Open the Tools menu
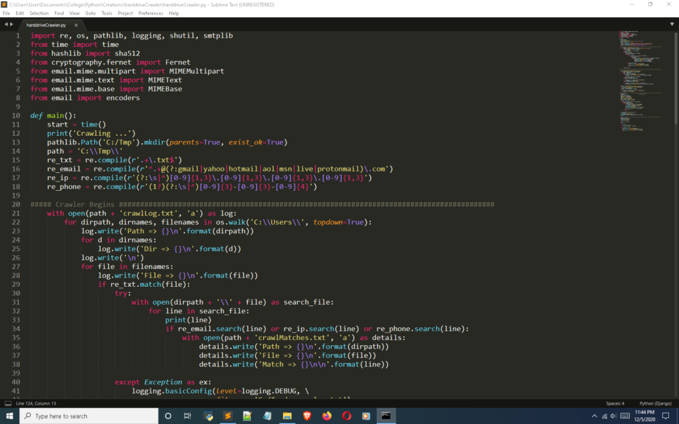This screenshot has width=679, height=424. (107, 13)
